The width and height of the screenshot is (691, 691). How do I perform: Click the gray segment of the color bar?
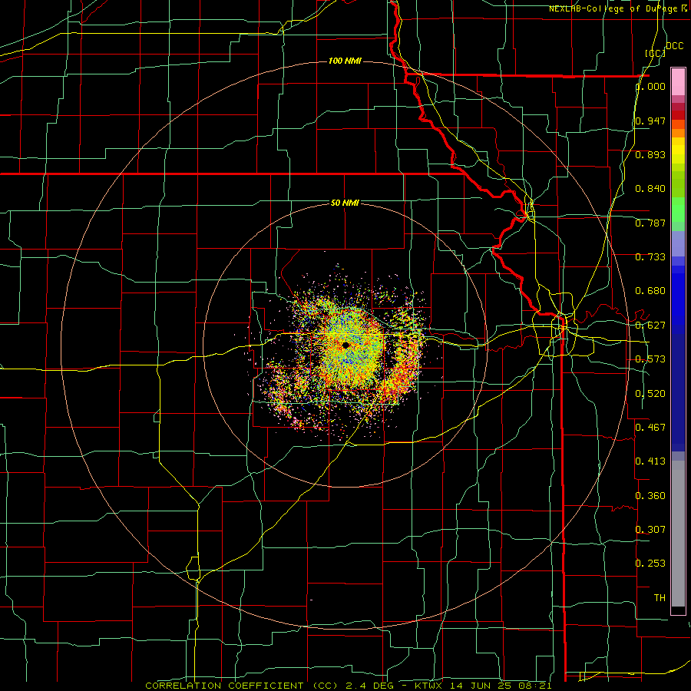pyautogui.click(x=678, y=534)
